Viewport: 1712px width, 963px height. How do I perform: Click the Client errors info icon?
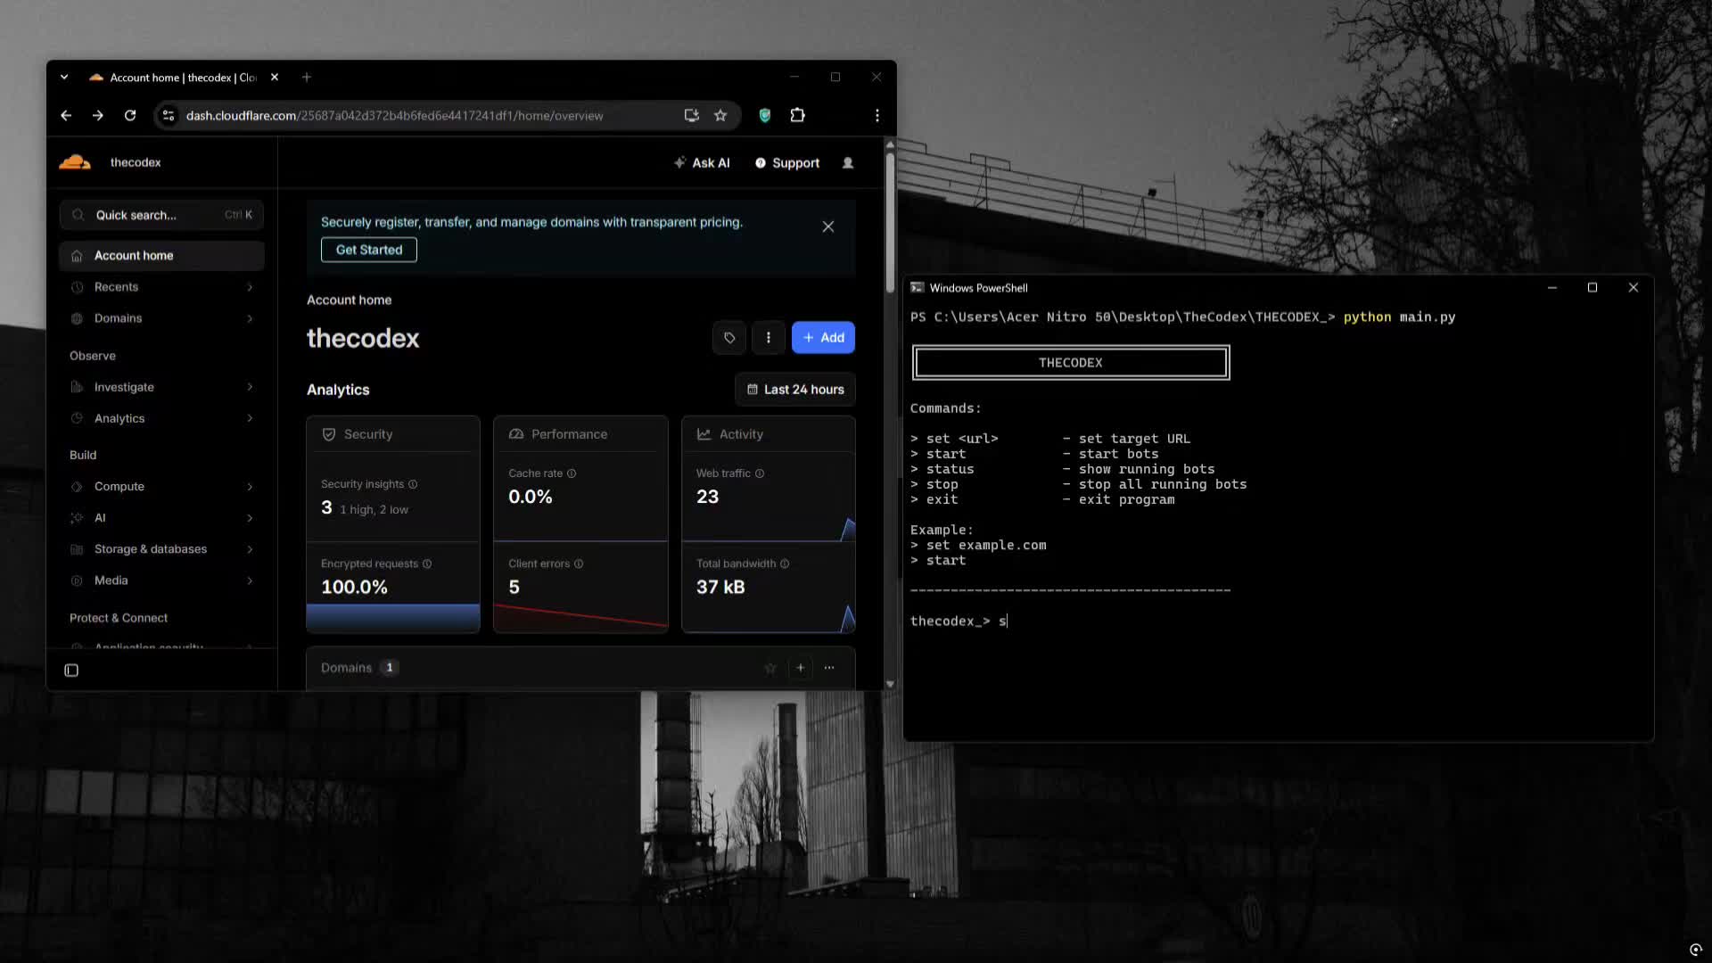[579, 564]
